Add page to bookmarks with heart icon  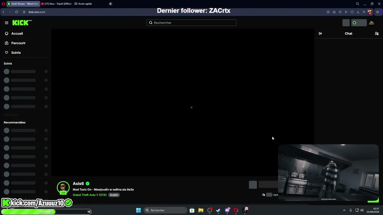[352, 12]
